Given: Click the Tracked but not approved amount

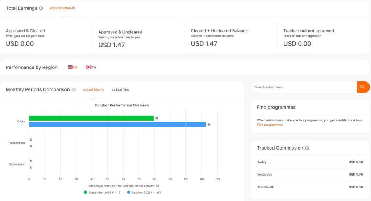Looking at the screenshot, I should pos(297,44).
